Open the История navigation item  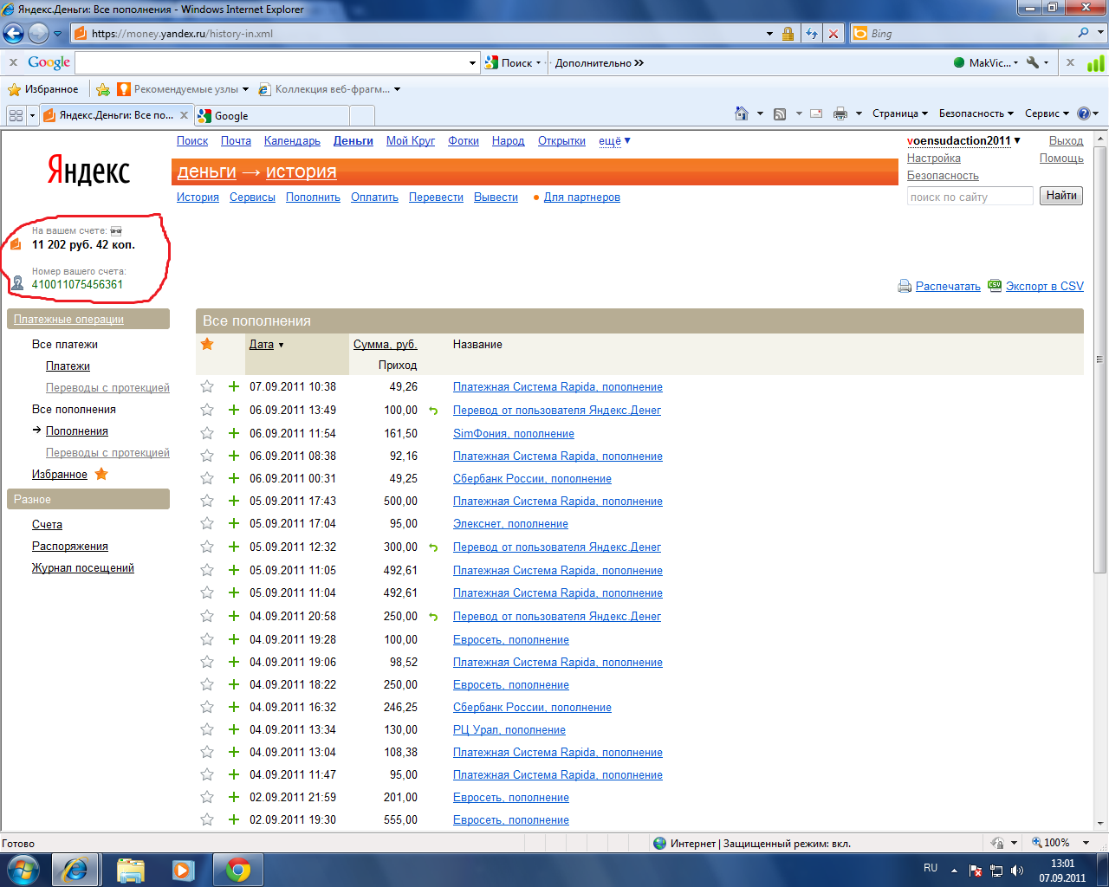(198, 197)
